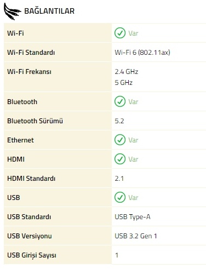Select the BAĞLANTILAR section heading
The image size is (206, 269).
pos(49,11)
